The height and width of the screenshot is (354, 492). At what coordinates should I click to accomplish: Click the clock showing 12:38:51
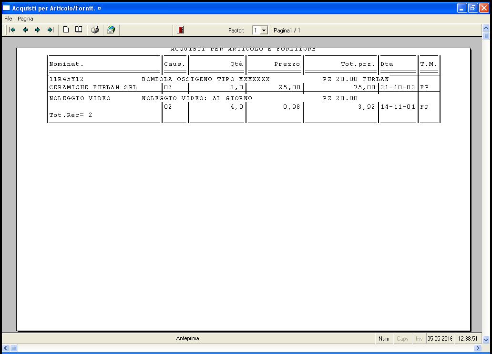pos(468,339)
